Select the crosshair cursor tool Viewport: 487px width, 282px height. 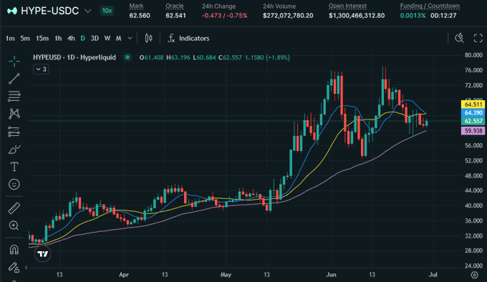pyautogui.click(x=14, y=61)
